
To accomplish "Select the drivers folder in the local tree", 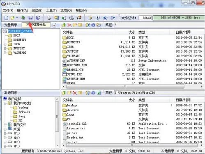I will pos(24,112).
